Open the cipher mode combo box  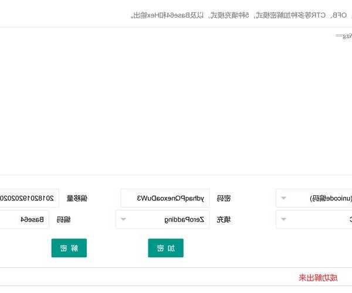317,220
